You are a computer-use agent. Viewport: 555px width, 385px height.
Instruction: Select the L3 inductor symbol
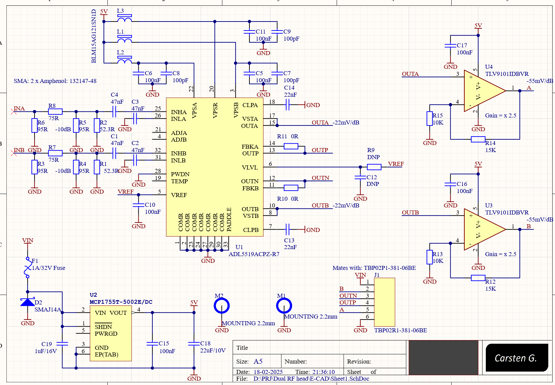[125, 18]
